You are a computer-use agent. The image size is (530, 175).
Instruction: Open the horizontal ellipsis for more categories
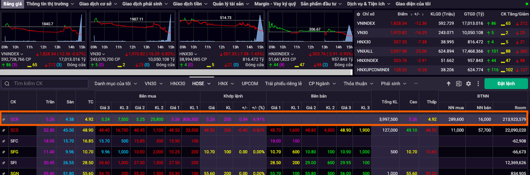[416, 83]
